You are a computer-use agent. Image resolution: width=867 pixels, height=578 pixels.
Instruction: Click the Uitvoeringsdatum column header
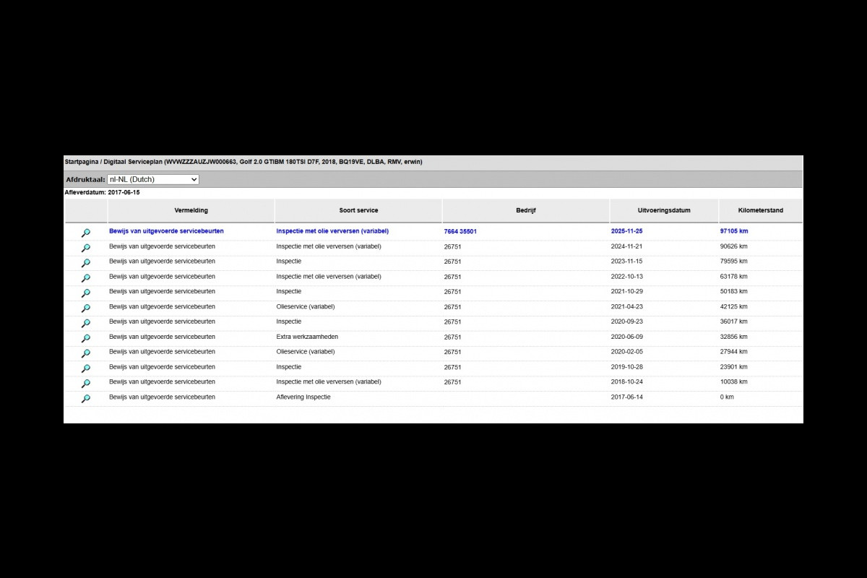pos(663,210)
